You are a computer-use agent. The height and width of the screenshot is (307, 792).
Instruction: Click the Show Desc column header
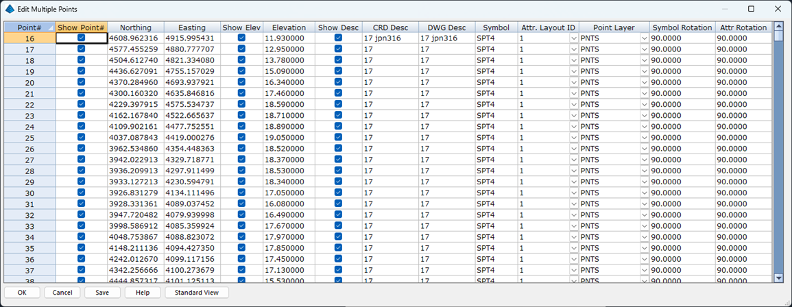click(338, 27)
